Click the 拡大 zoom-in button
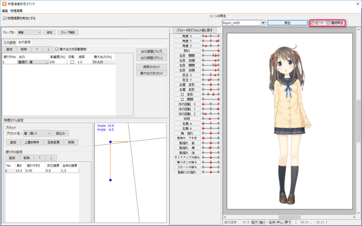Viewport: 362px width, 226px height. [x=254, y=222]
